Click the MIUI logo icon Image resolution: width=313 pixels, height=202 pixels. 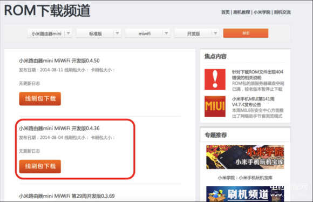(215, 106)
